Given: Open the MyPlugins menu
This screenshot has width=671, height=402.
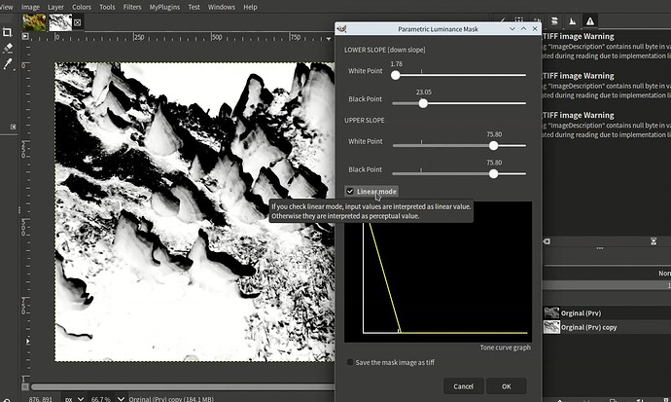Looking at the screenshot, I should (164, 7).
